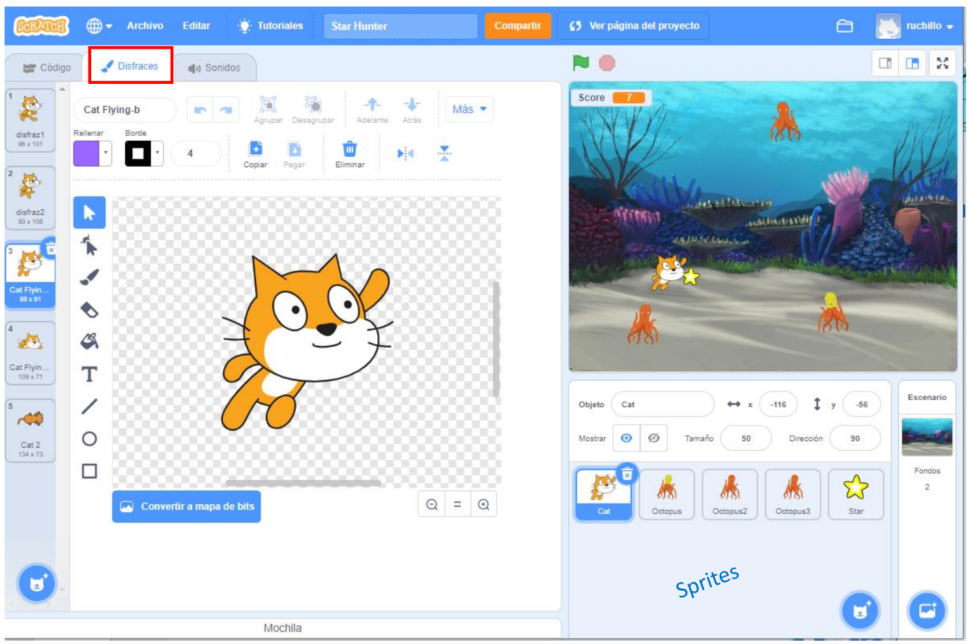Open the language globe dropdown
Screen dimensions: 970x644
[99, 26]
